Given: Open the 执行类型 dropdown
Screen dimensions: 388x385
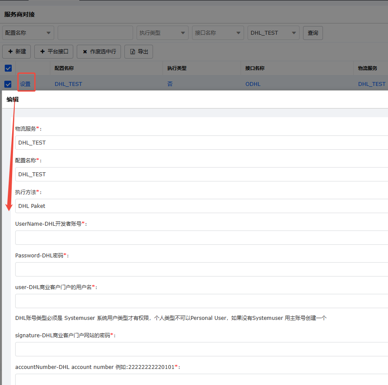Looking at the screenshot, I should pos(163,33).
